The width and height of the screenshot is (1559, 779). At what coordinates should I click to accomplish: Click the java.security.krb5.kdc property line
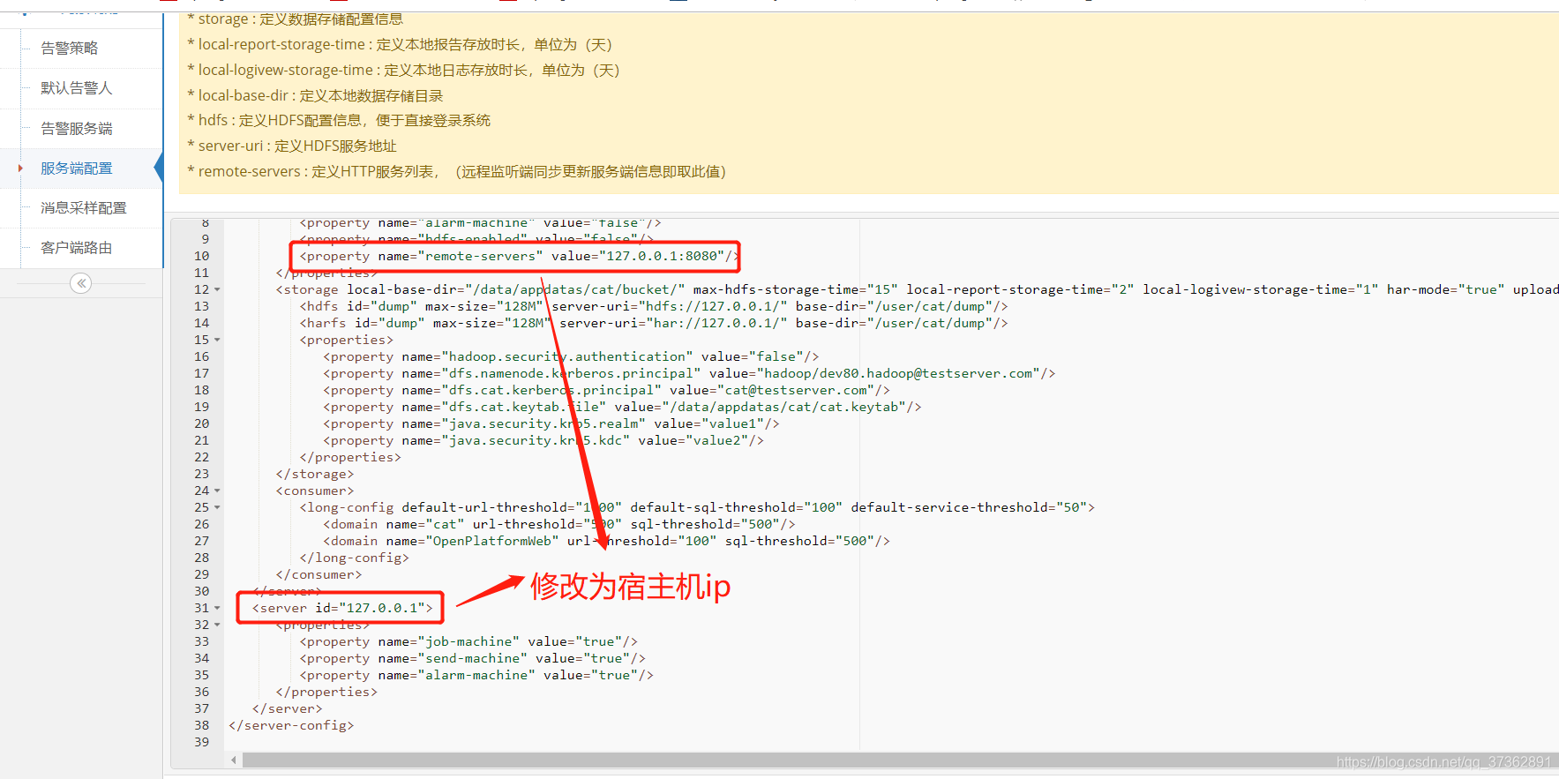click(x=543, y=440)
